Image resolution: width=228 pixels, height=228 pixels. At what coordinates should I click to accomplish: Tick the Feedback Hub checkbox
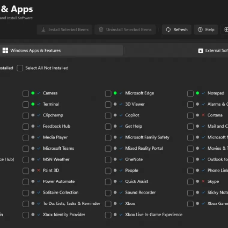(26, 127)
